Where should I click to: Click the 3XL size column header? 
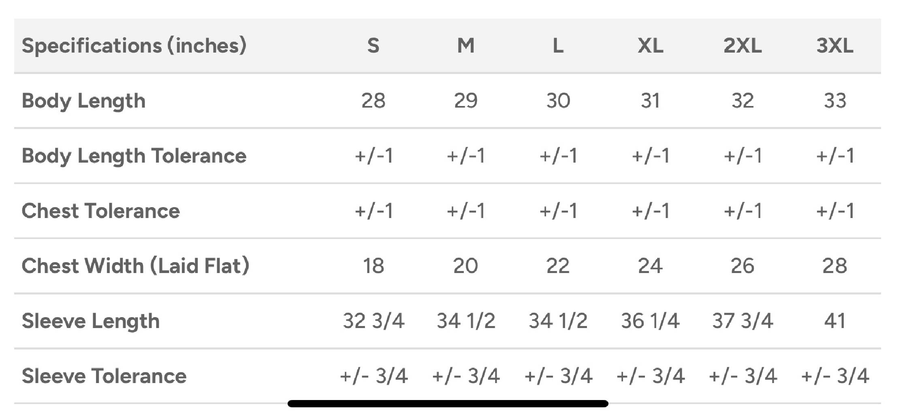coord(835,45)
